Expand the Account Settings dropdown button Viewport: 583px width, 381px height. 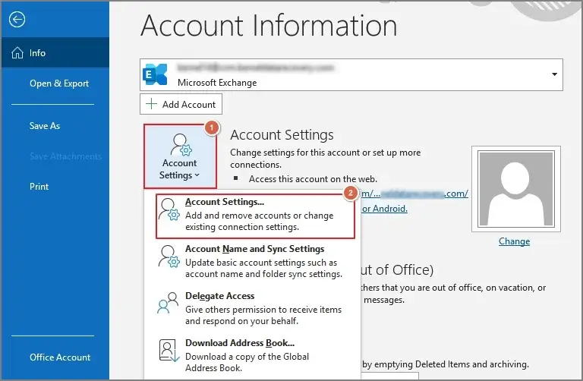[180, 156]
